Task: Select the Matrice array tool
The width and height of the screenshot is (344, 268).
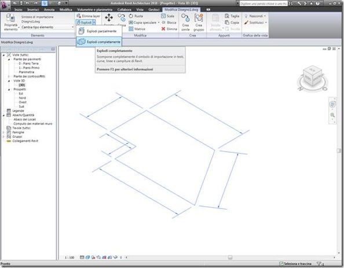Action: [137, 29]
